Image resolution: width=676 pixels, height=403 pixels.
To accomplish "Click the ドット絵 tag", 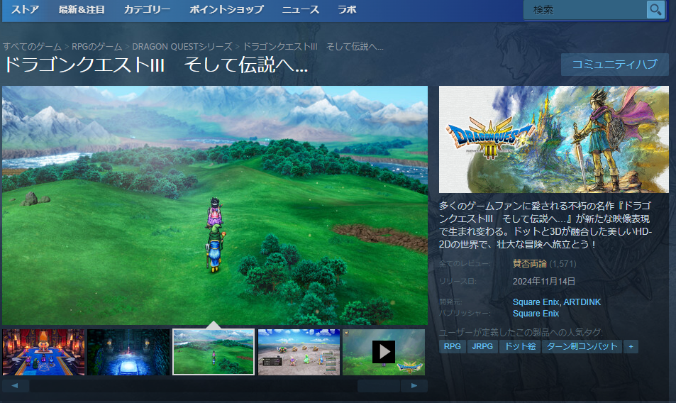I will pyautogui.click(x=520, y=346).
